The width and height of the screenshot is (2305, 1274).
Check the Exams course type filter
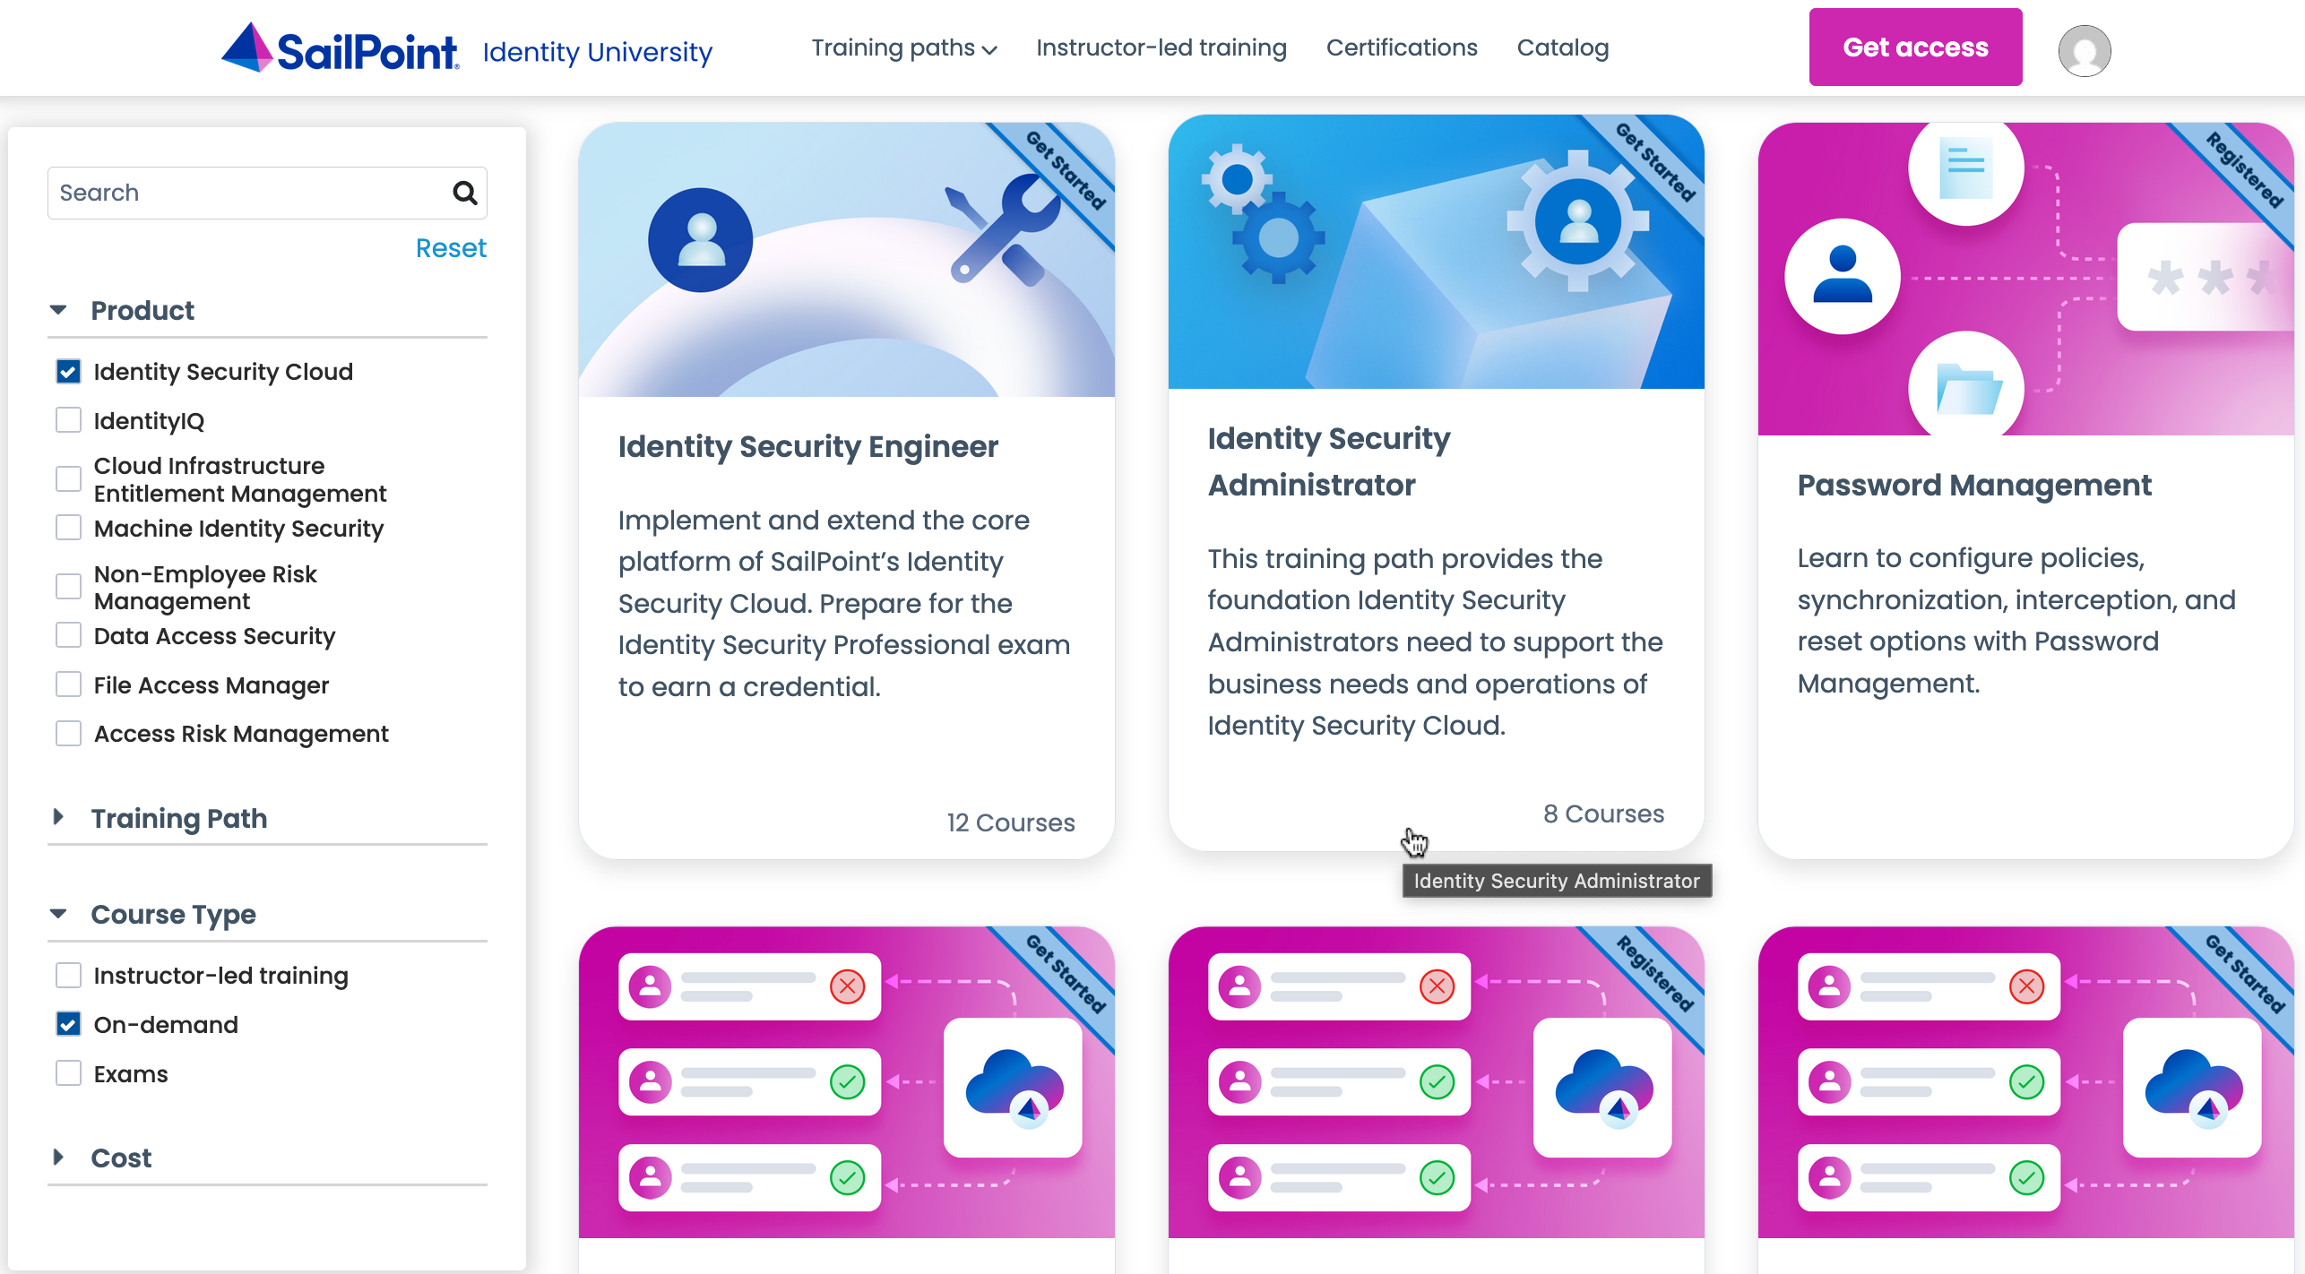68,1072
